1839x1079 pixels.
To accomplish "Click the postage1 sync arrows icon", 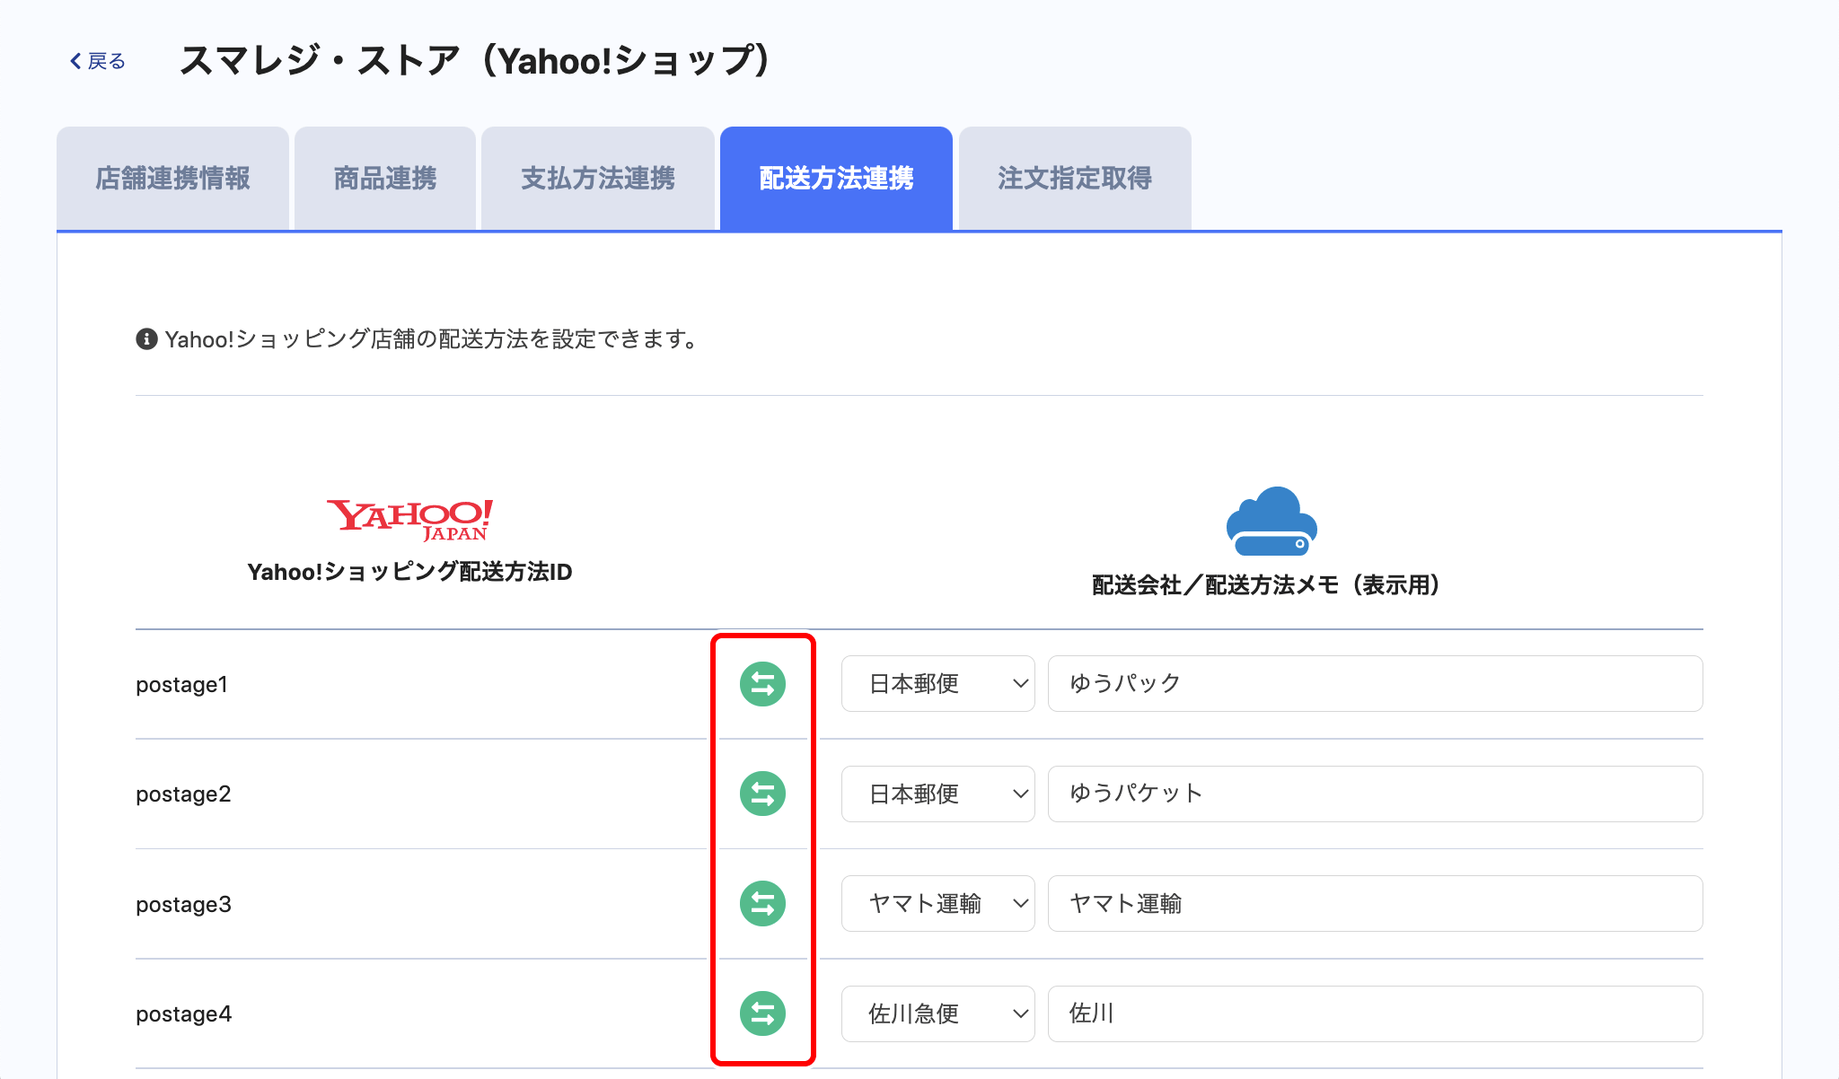I will [x=762, y=684].
